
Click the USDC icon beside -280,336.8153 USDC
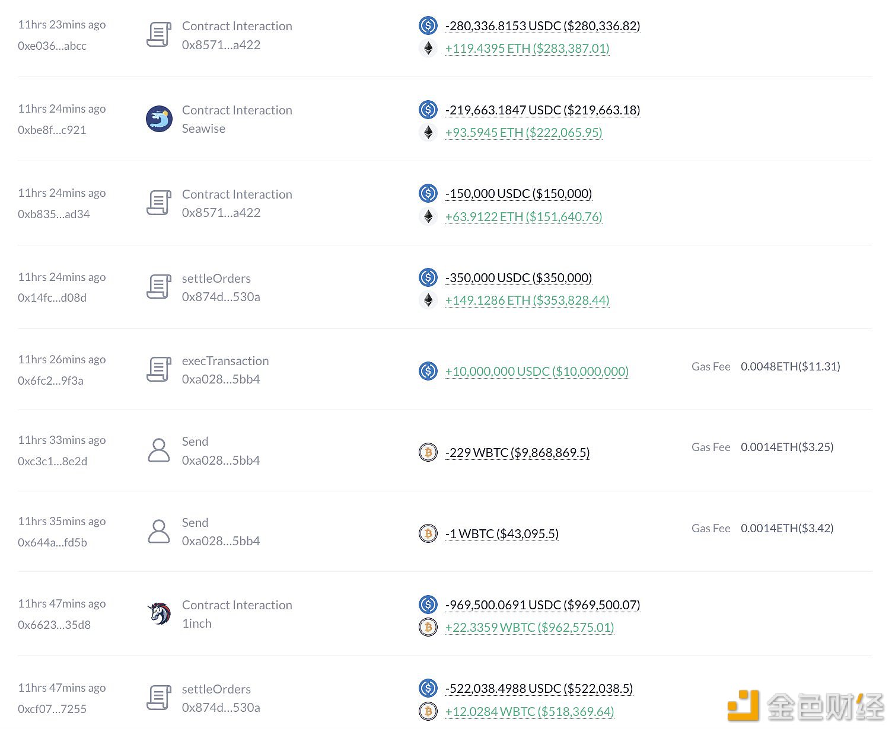pos(428,25)
